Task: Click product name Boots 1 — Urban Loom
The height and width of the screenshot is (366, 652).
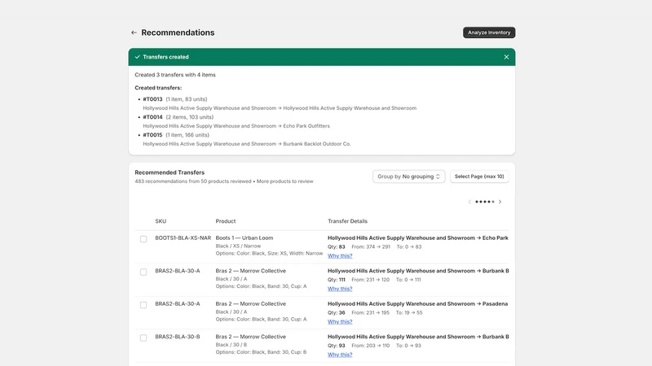Action: click(x=244, y=237)
